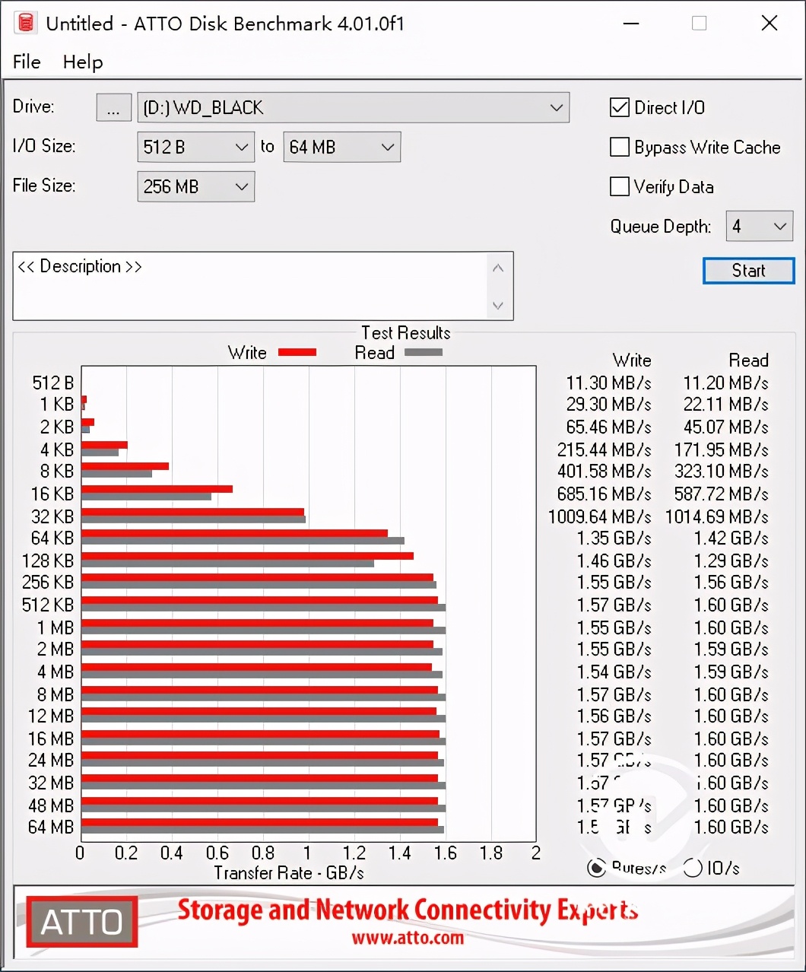The image size is (806, 972).
Task: Uncheck the Direct I/O checkbox
Action: pyautogui.click(x=620, y=107)
